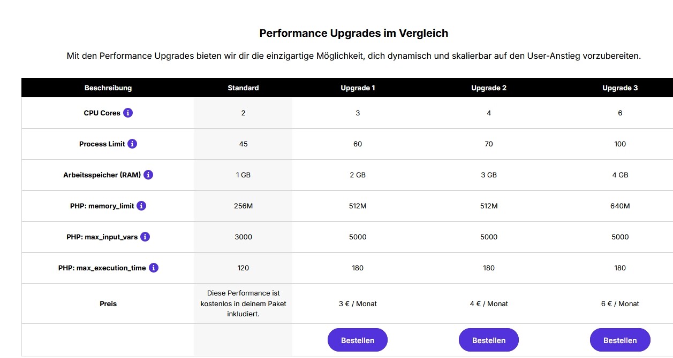Show info for PHP: memory_limit

[x=141, y=206]
